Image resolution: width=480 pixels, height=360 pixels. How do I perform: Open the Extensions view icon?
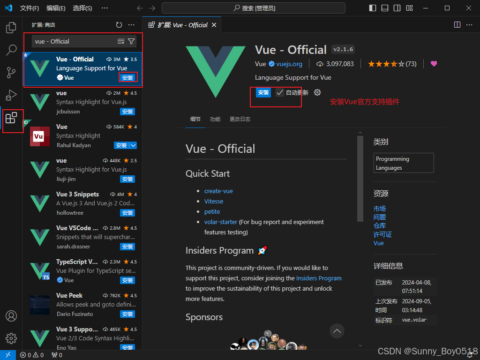11,118
